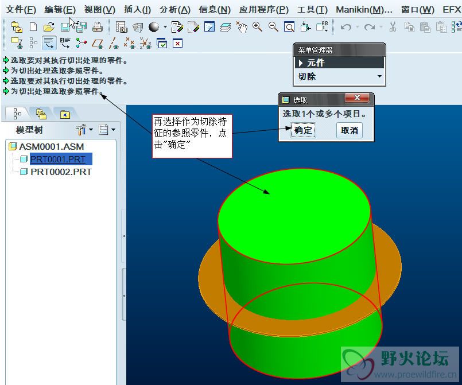Open the 插入(I) menu
462x385 pixels.
tap(137, 10)
